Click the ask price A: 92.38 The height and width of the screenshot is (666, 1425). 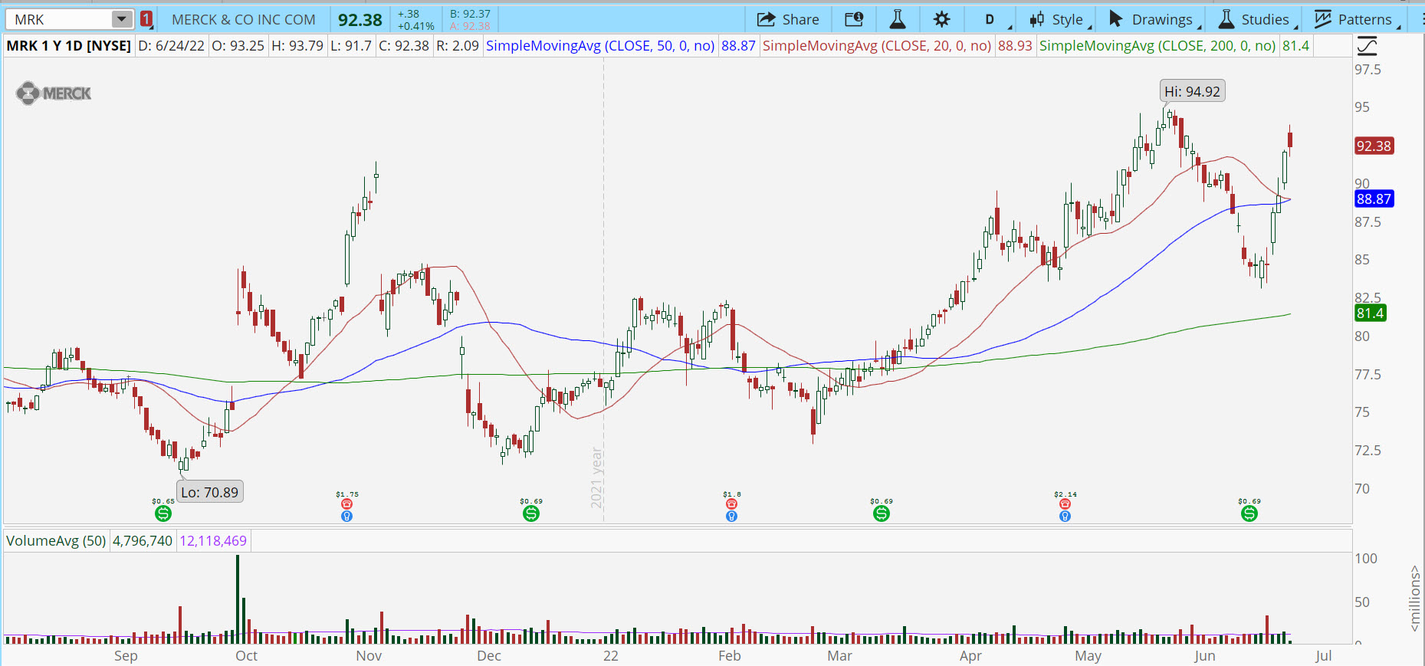coord(470,26)
